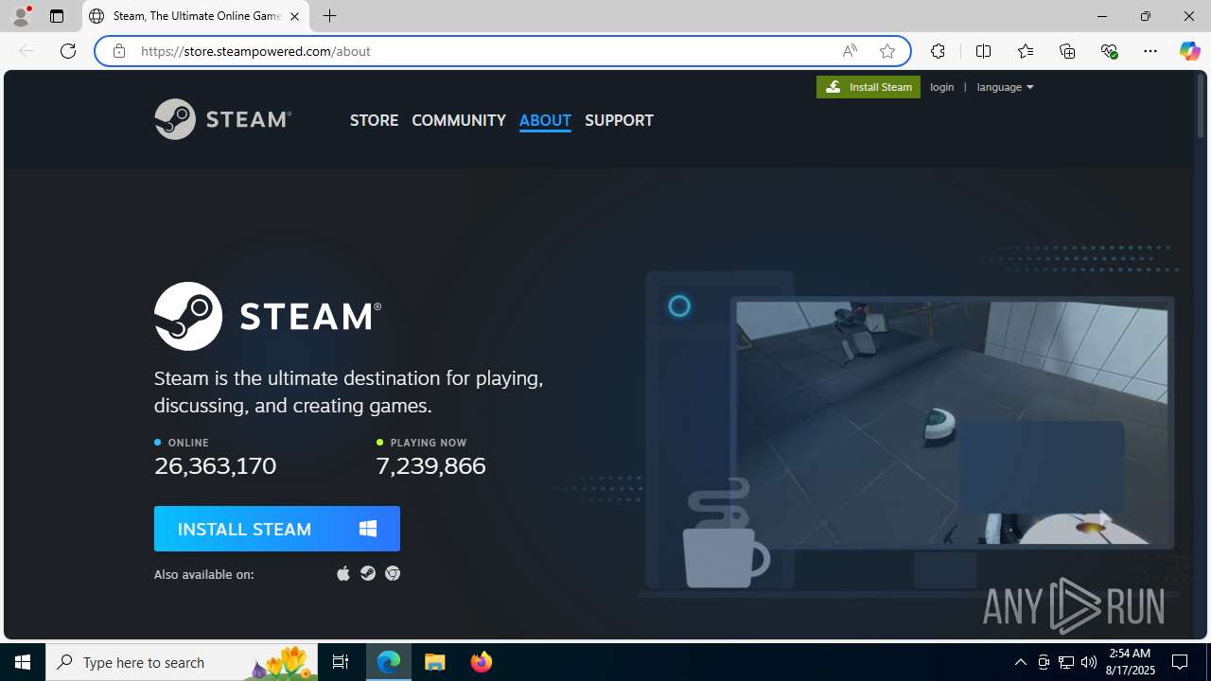
Task: Show hidden system tray icons
Action: pos(1020,662)
